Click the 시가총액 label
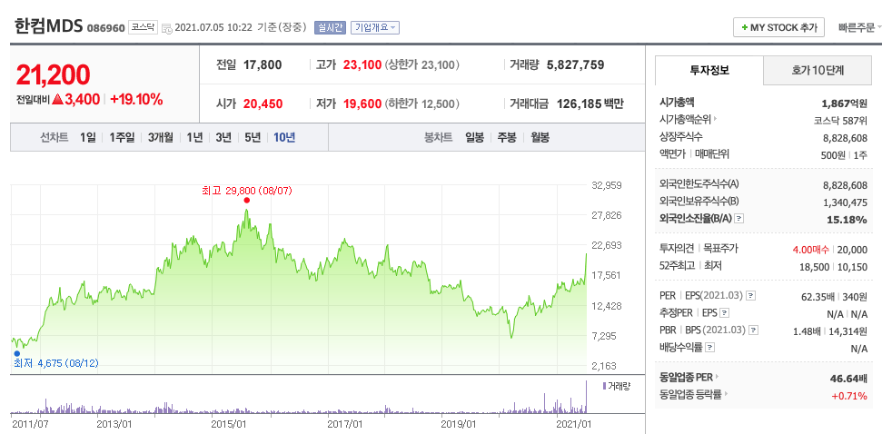The image size is (892, 434). click(677, 103)
